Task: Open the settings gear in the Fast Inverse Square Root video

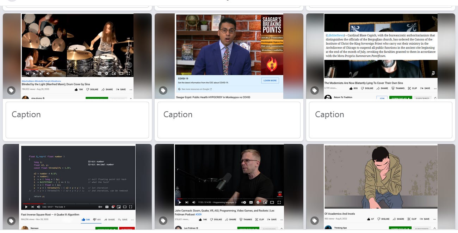Action: [x=113, y=207]
